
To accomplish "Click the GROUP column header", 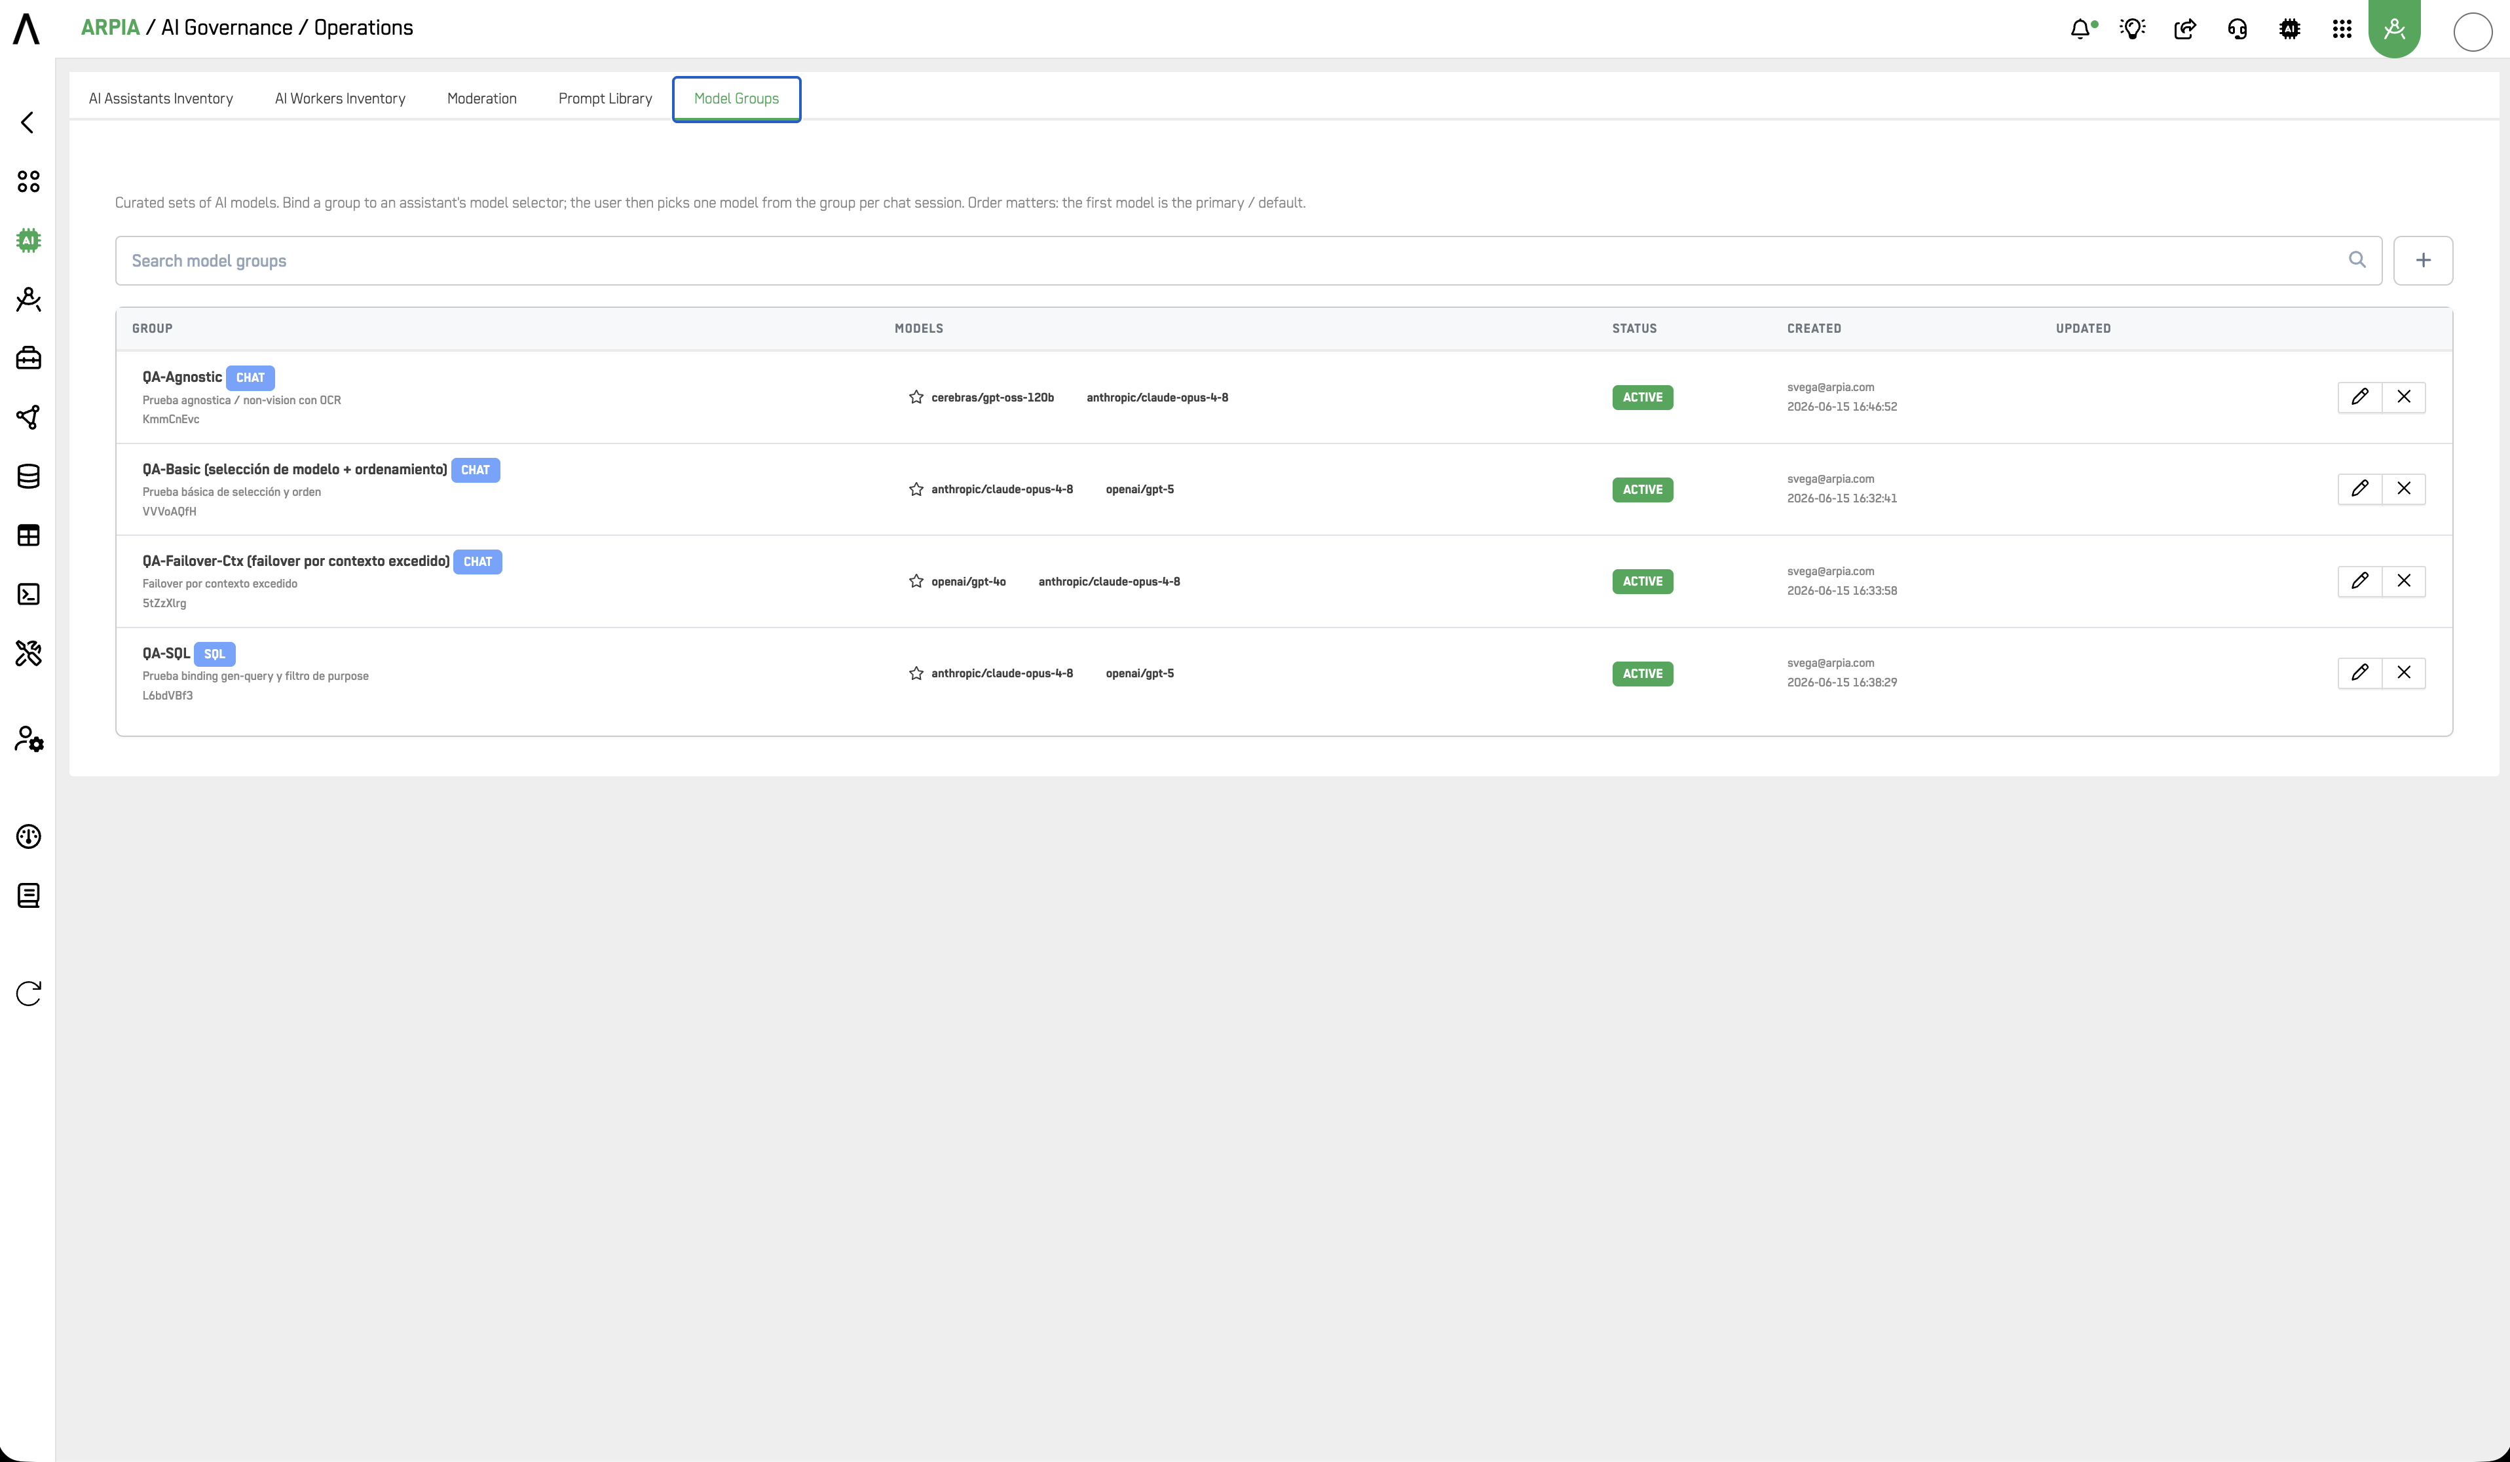I will pyautogui.click(x=153, y=328).
